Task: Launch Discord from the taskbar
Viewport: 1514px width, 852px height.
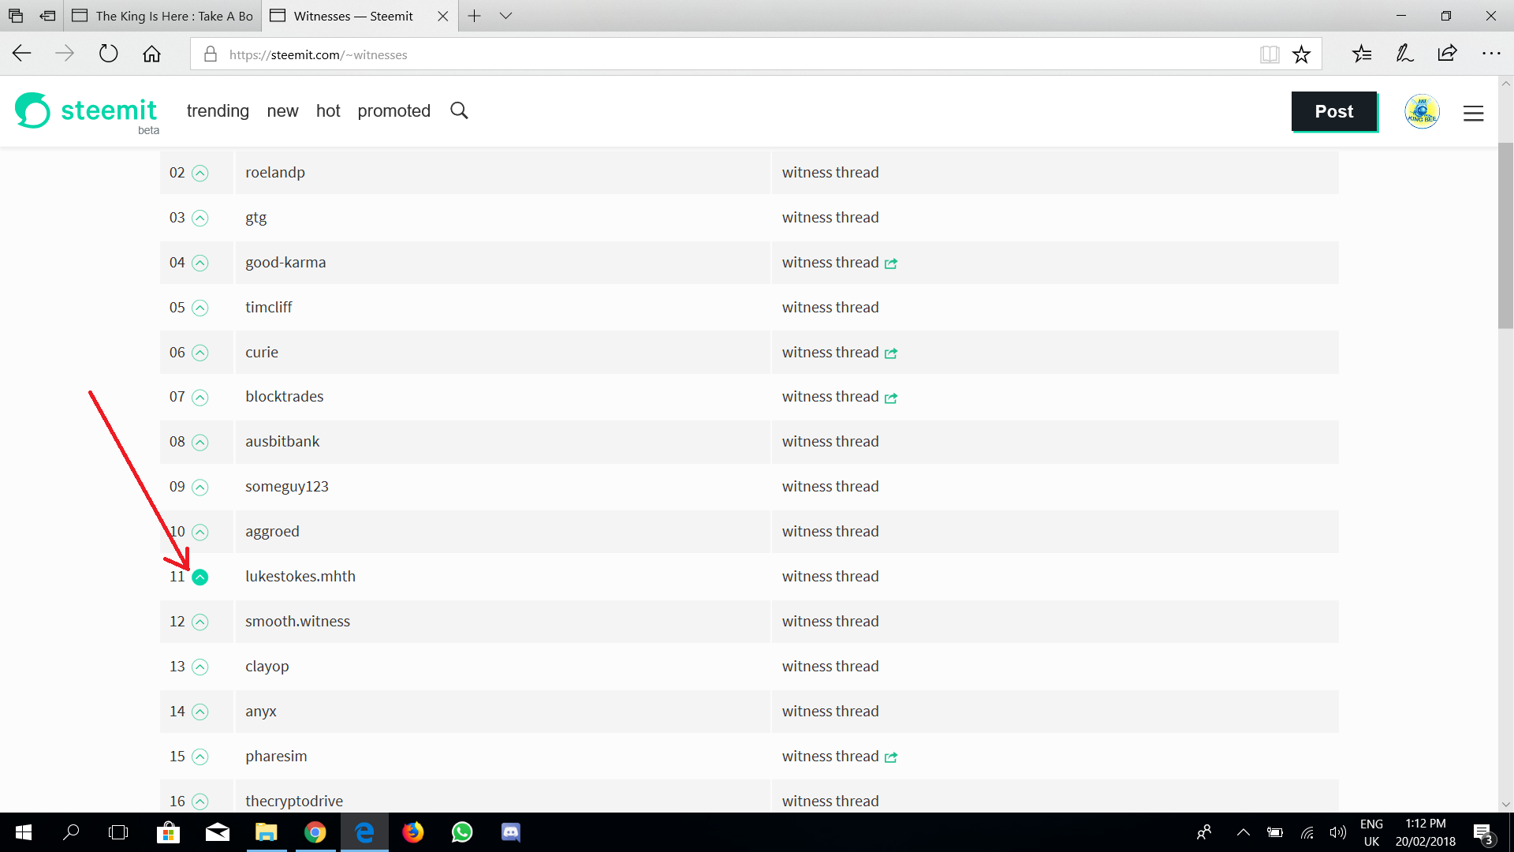Action: pos(510,832)
